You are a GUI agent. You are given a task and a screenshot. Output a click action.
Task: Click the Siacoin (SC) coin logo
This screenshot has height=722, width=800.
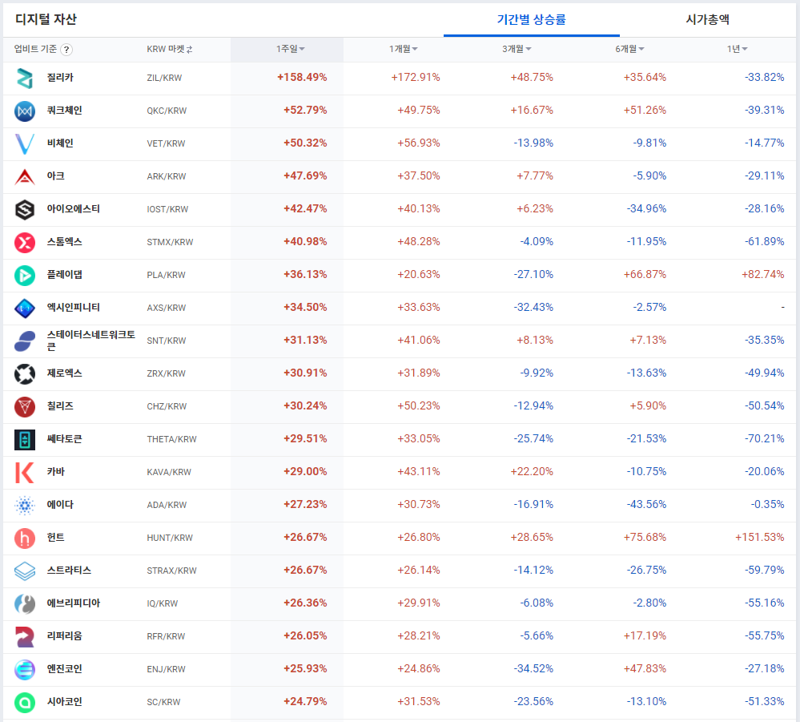(x=25, y=702)
